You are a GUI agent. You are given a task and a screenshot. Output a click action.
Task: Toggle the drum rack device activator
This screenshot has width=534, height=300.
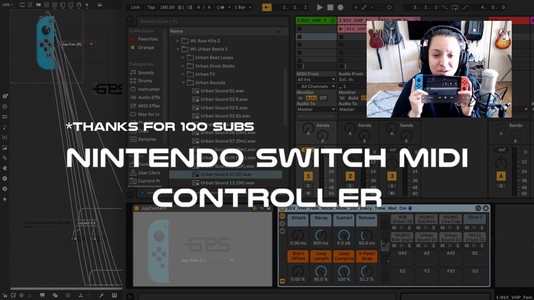point(282,208)
